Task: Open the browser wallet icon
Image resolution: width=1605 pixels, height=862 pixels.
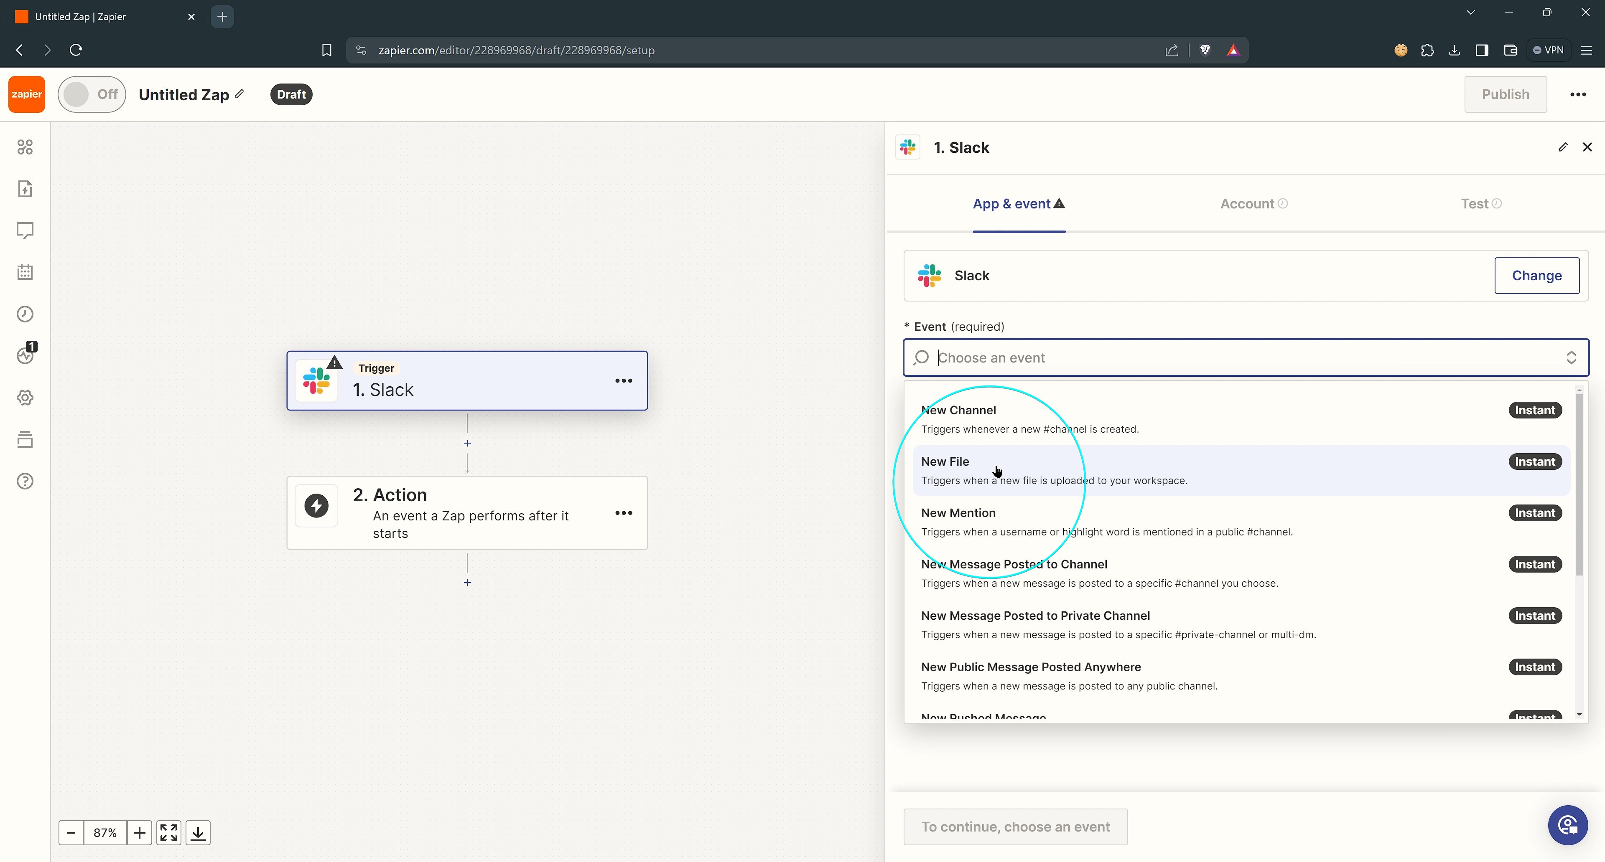Action: (x=1510, y=50)
